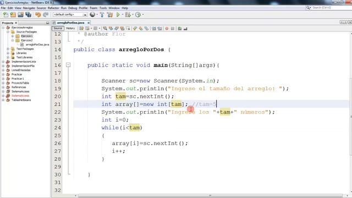Click the globe icon in main toolbar
The height and width of the screenshot is (198, 352).
(x=92, y=15)
